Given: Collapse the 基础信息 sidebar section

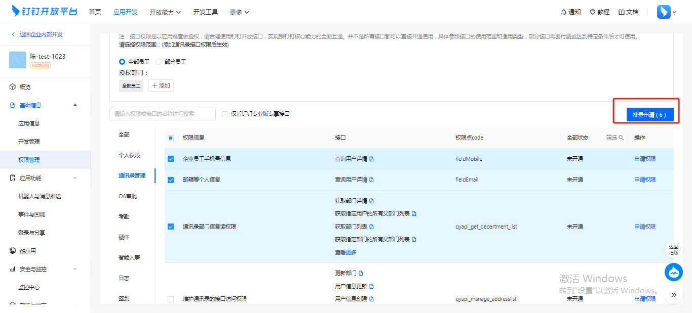Looking at the screenshot, I should click(x=75, y=105).
